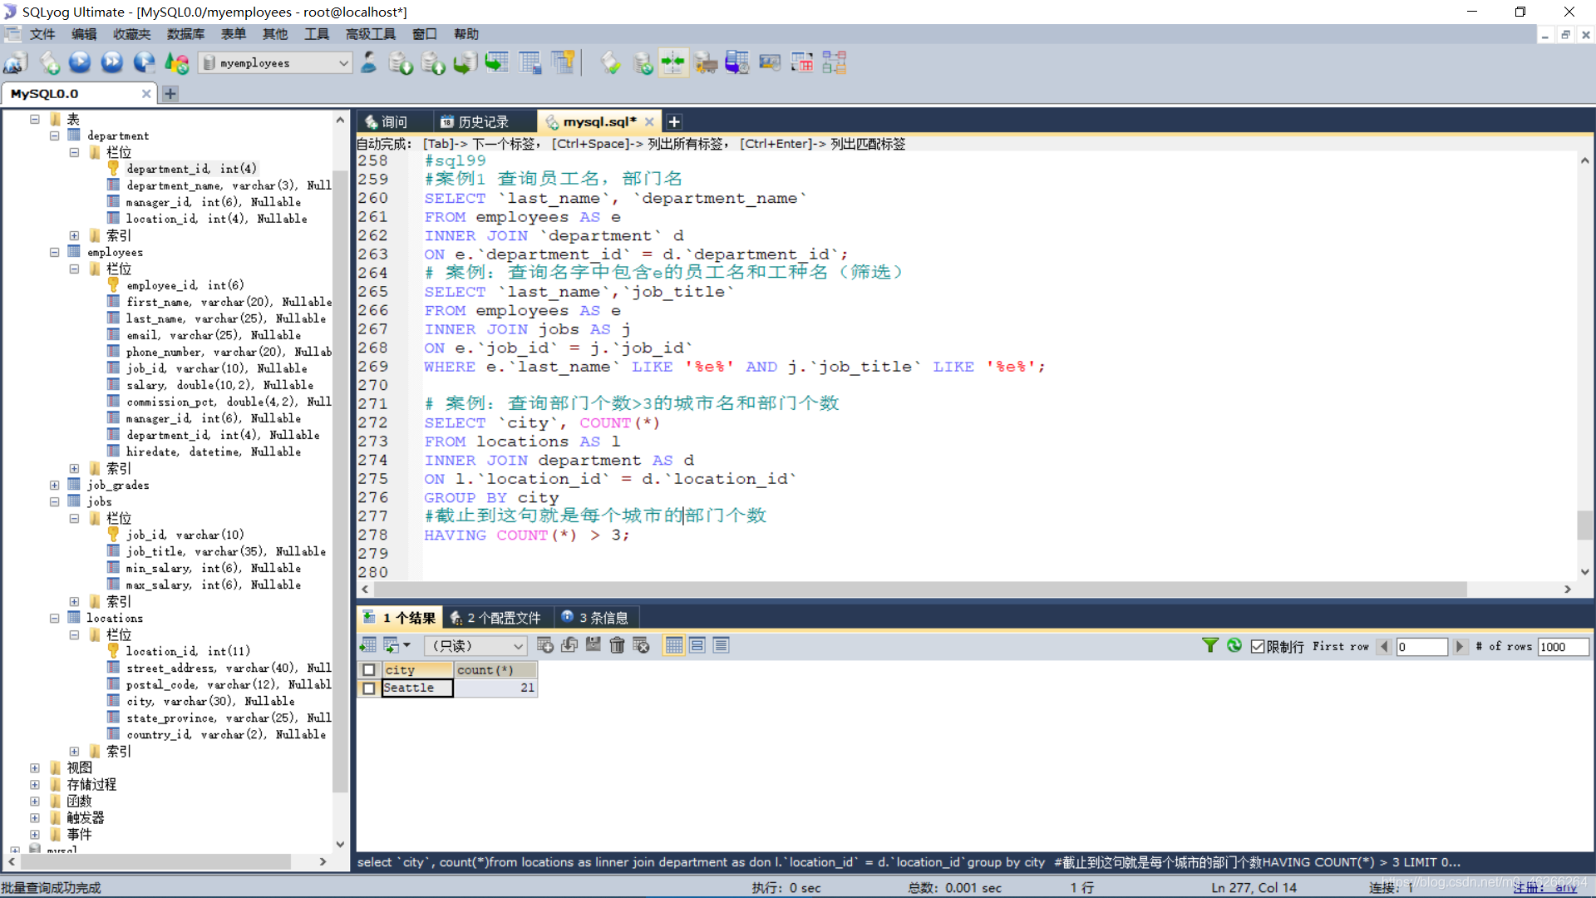Click the manage indexes key icon
The height and width of the screenshot is (898, 1596).
pyautogui.click(x=563, y=62)
